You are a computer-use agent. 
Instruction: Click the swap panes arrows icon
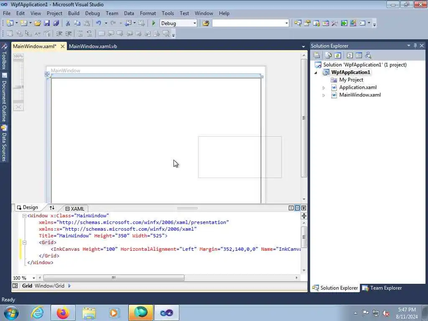coord(52,208)
